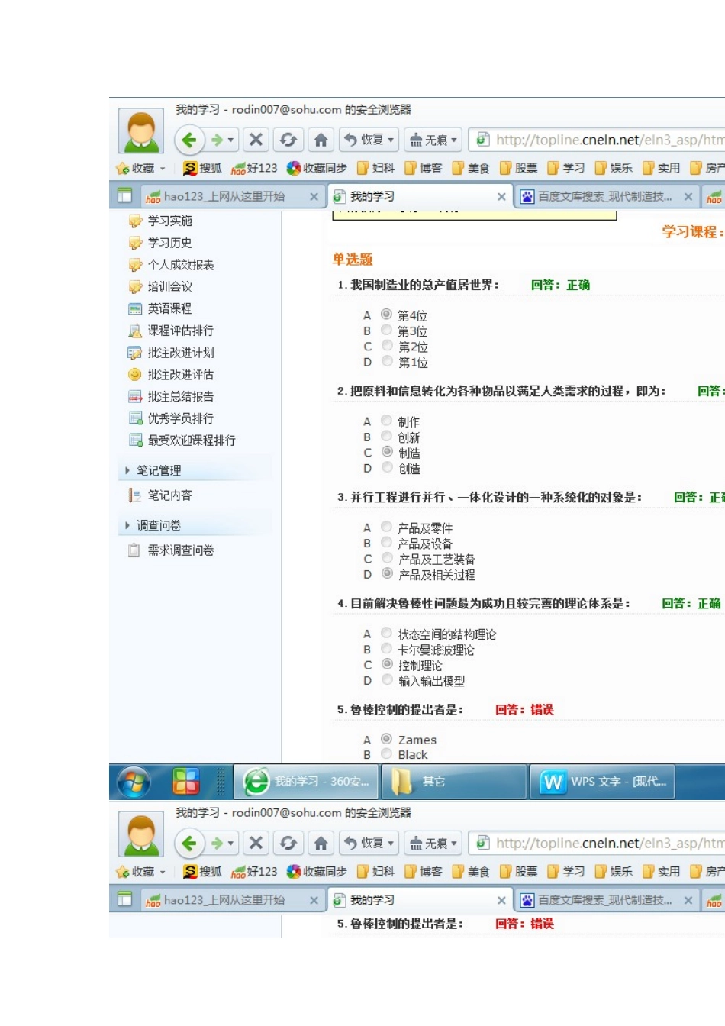Select option 制造 for question 2
Viewport: 725px width, 1026px height.
tap(387, 452)
